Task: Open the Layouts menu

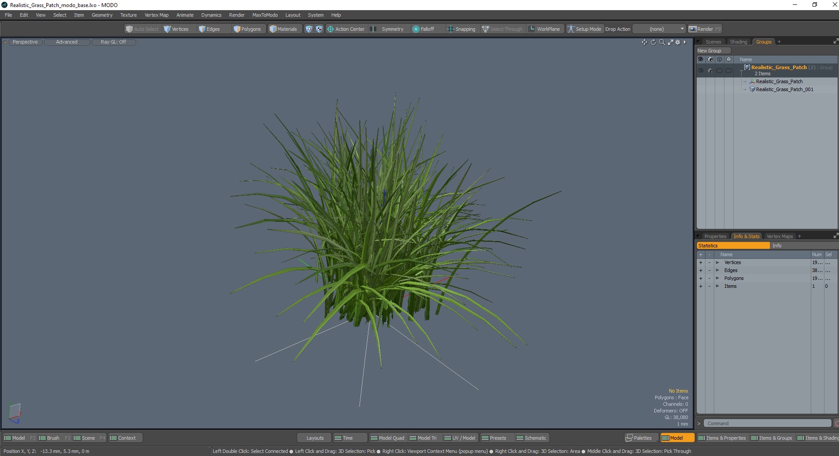Action: point(315,438)
